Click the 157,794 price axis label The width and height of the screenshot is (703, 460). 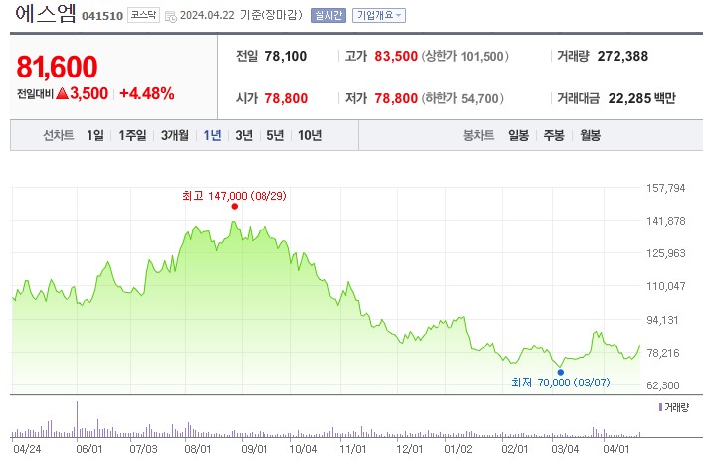point(666,188)
